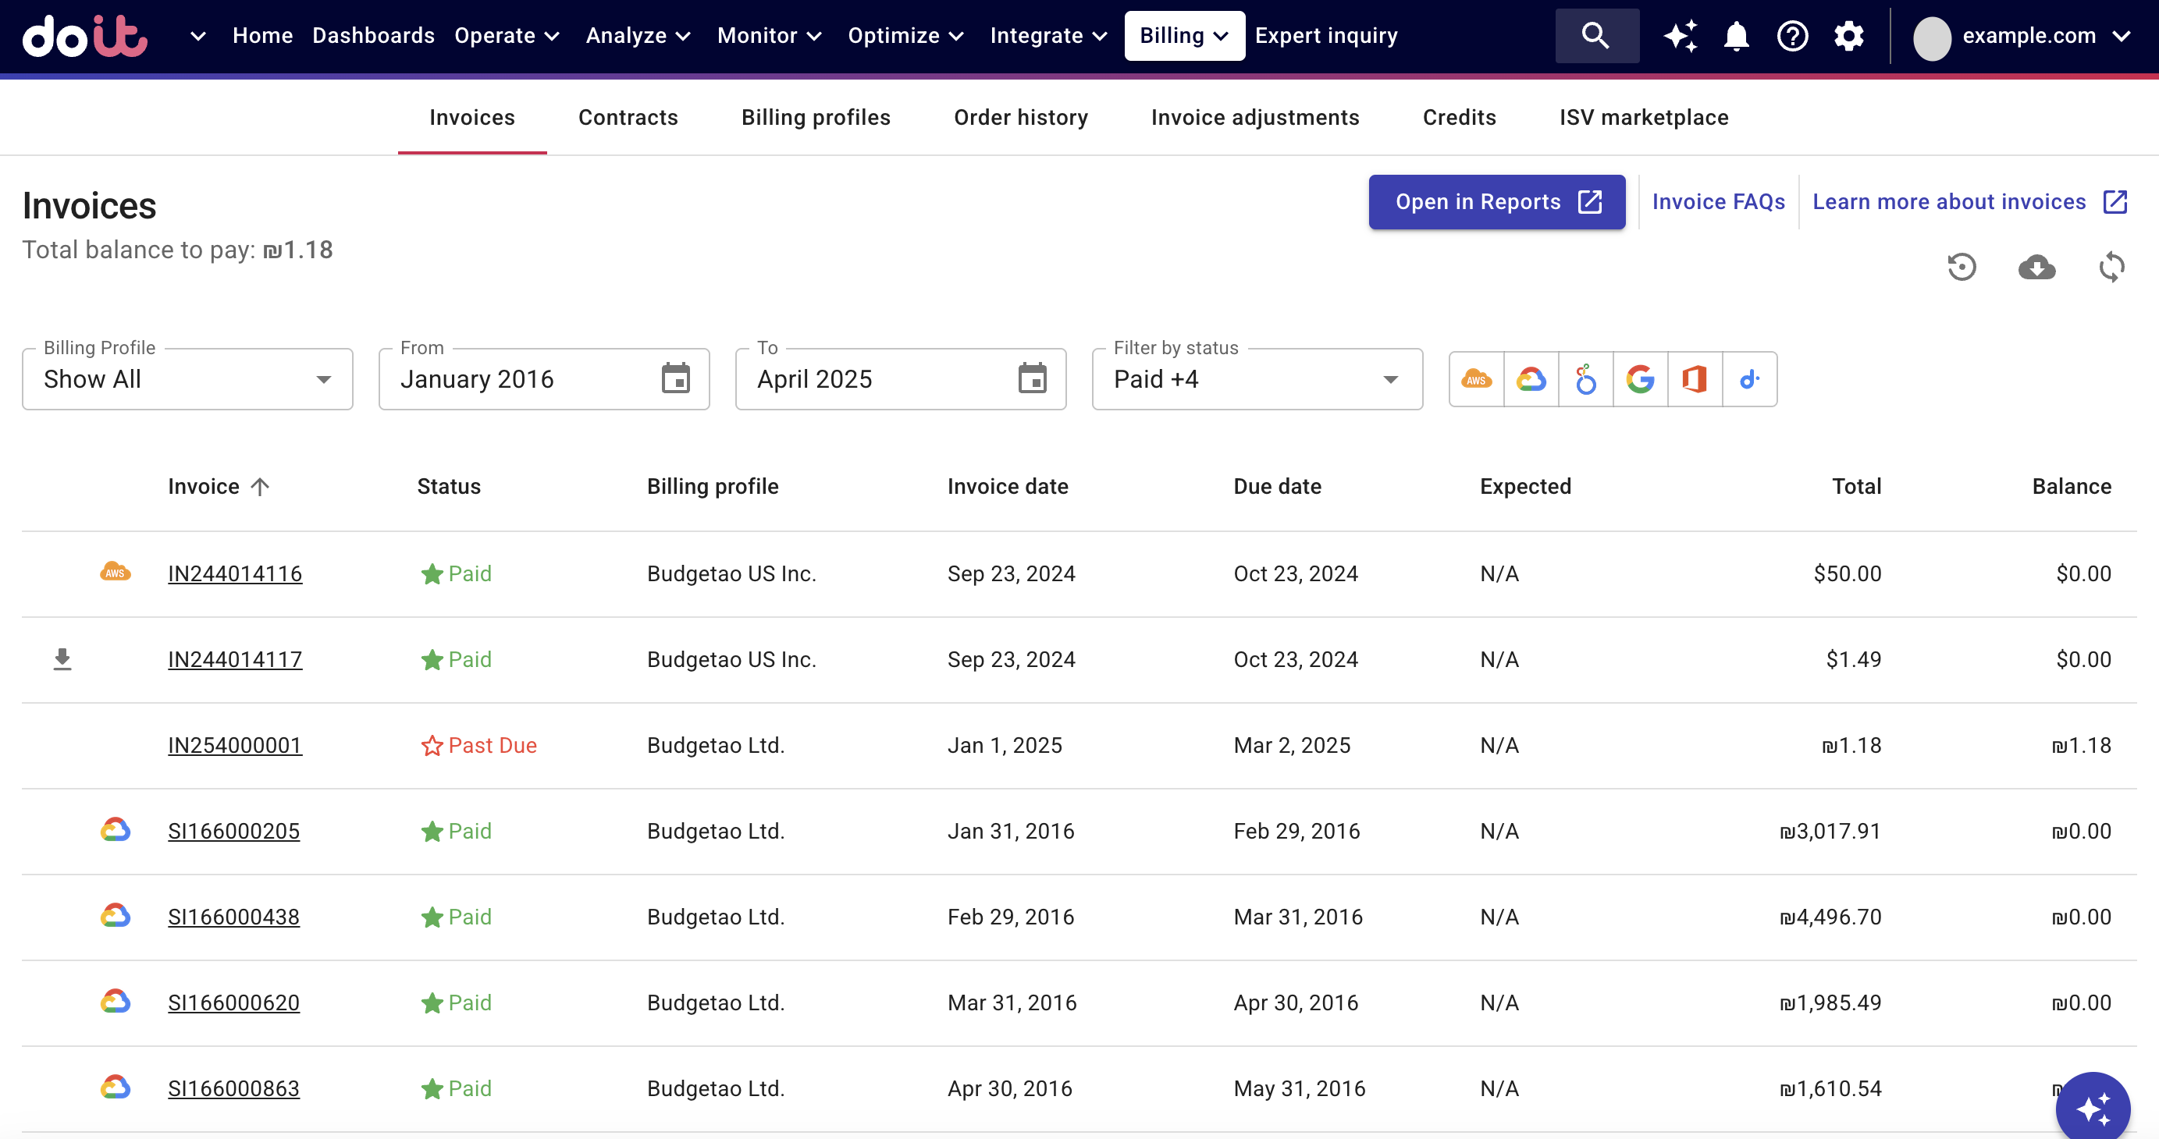Toggle the Looker product filter
Image resolution: width=2159 pixels, height=1139 pixels.
1585,379
